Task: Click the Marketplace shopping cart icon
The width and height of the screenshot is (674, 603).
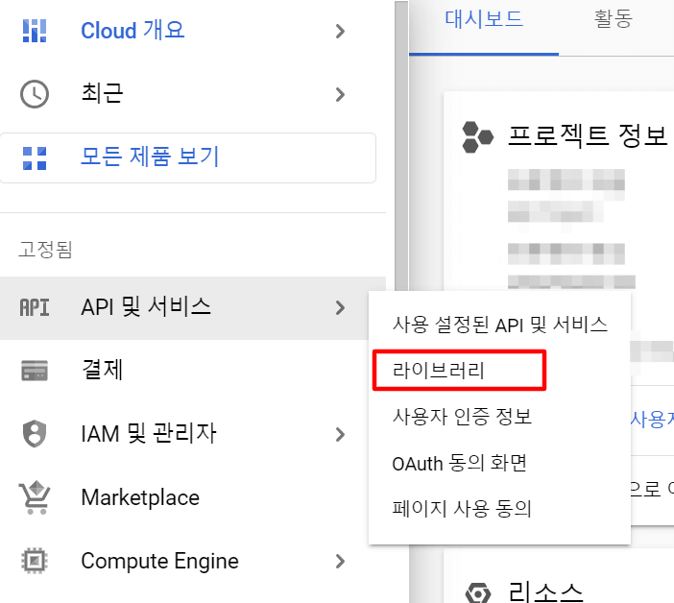Action: 35,497
